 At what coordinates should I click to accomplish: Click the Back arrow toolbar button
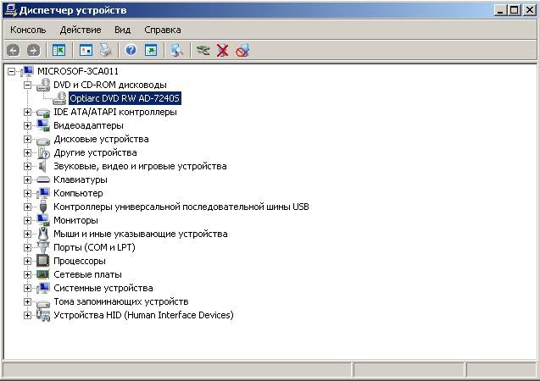14,51
